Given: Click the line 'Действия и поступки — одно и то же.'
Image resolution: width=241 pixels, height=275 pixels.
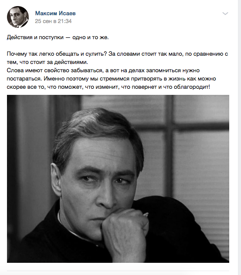Looking at the screenshot, I should coord(58,37).
